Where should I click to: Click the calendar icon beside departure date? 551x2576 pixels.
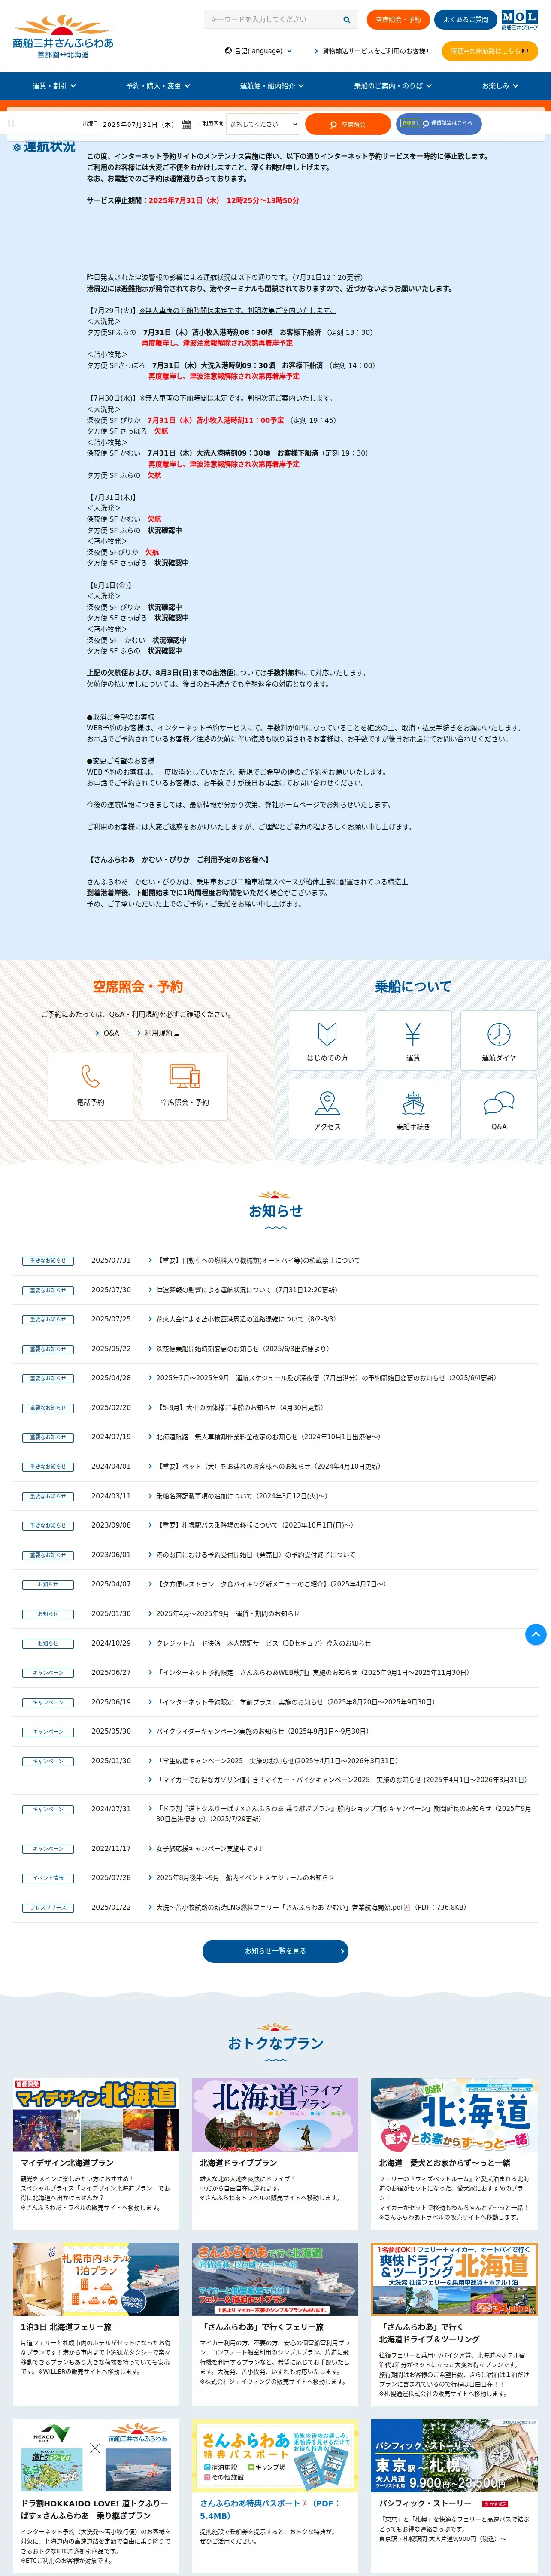[186, 125]
